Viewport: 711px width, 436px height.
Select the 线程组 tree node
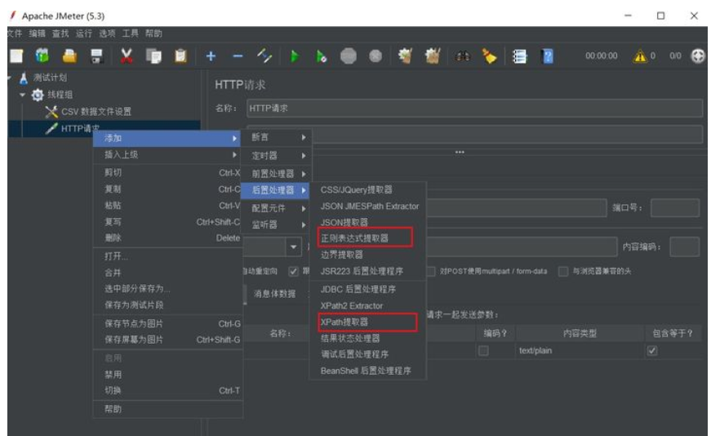[60, 95]
